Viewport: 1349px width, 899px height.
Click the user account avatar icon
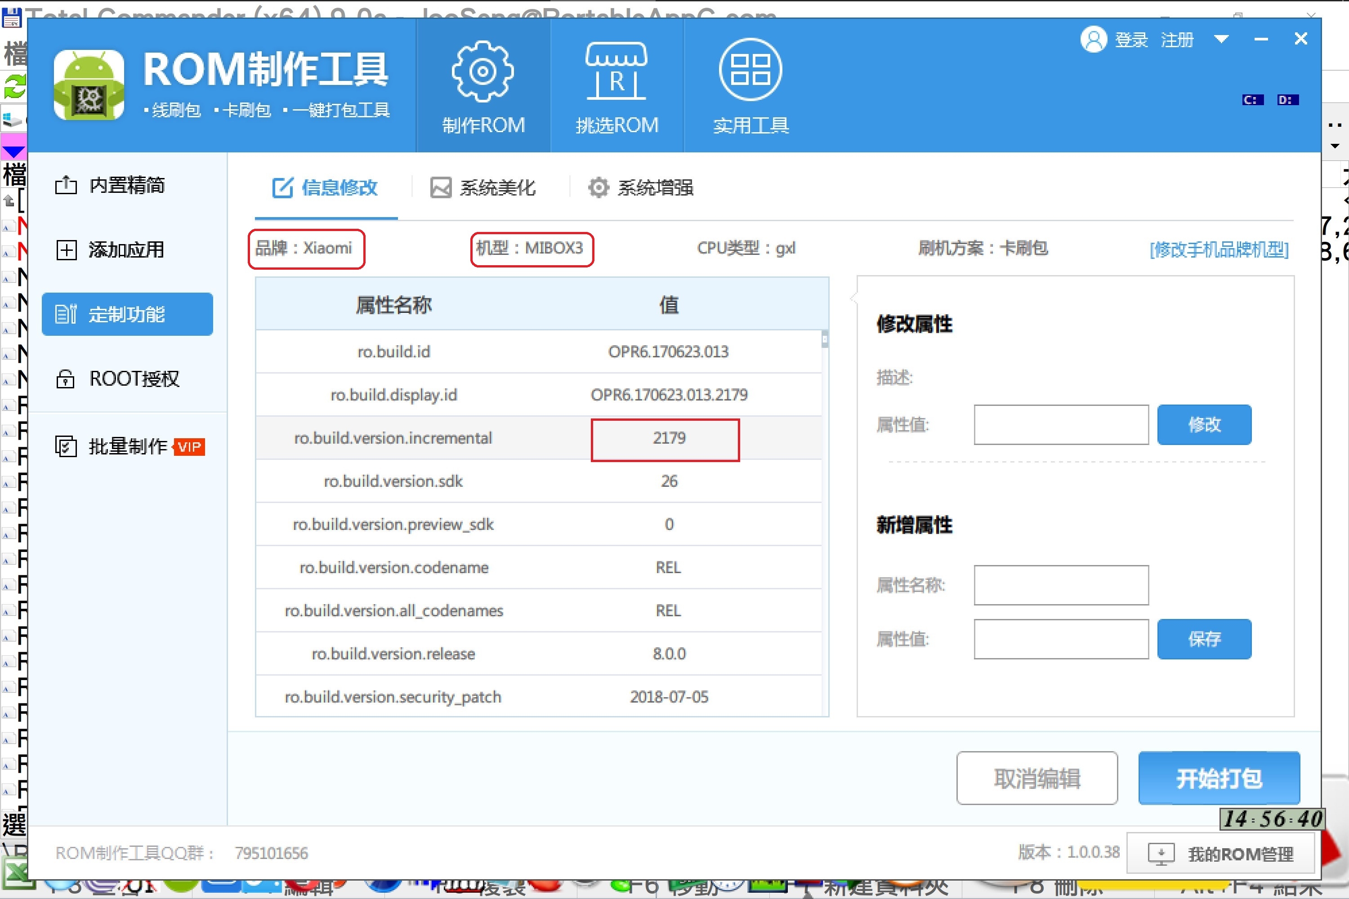tap(1093, 40)
